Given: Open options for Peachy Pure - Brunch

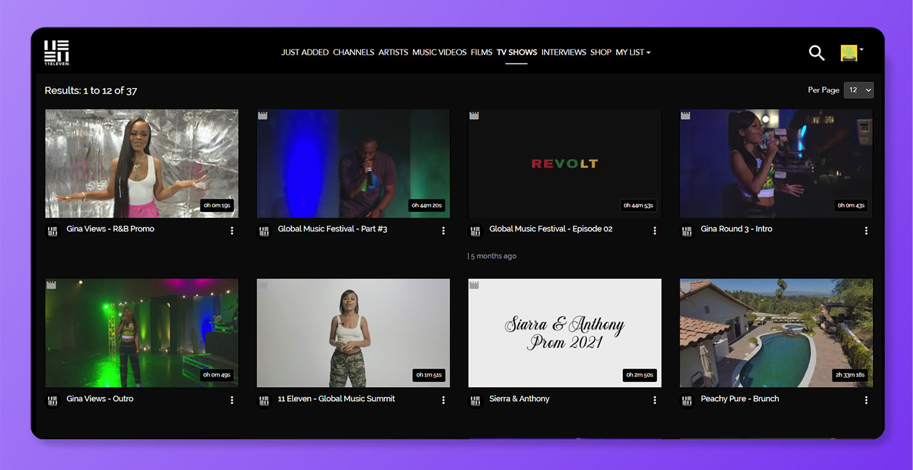Looking at the screenshot, I should click(866, 400).
